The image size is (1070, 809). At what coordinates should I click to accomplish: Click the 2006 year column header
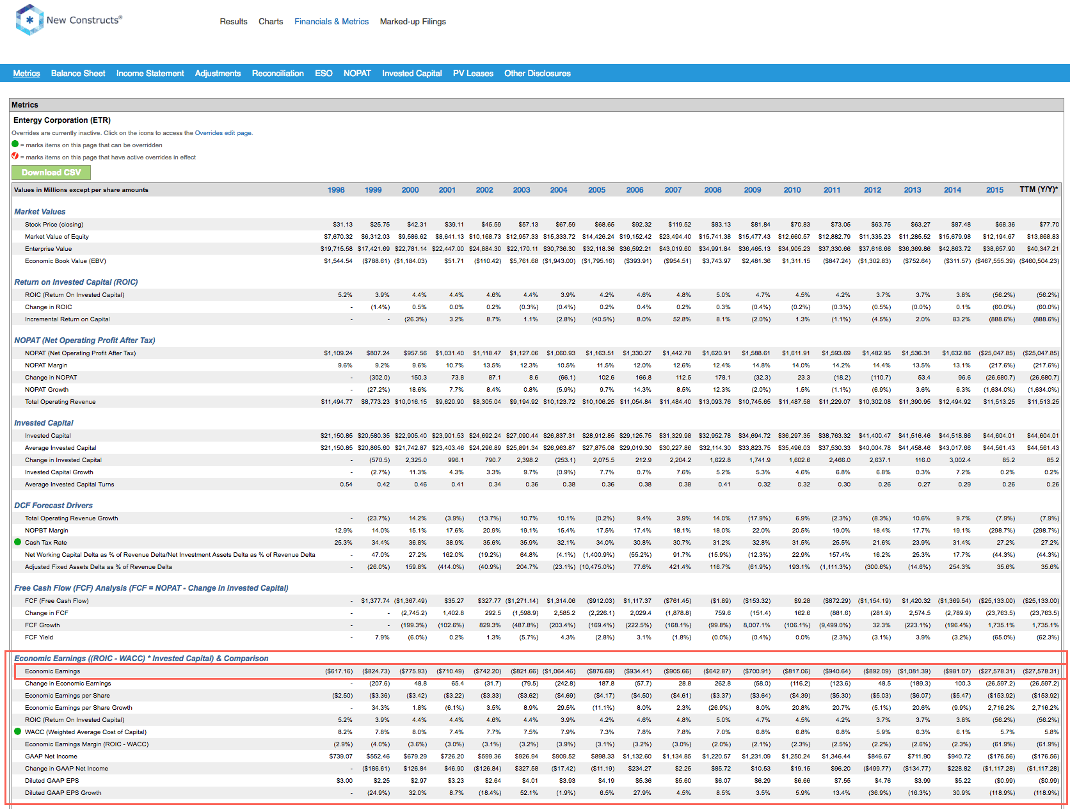click(x=635, y=190)
